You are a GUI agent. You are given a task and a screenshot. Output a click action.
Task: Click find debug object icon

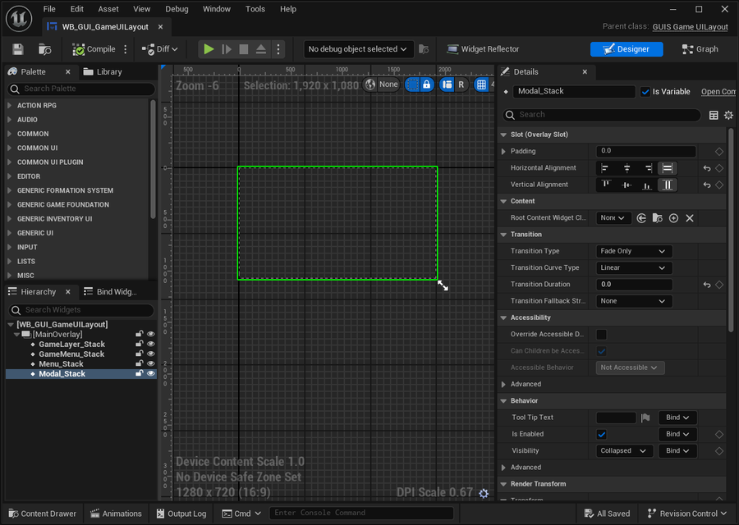click(424, 49)
